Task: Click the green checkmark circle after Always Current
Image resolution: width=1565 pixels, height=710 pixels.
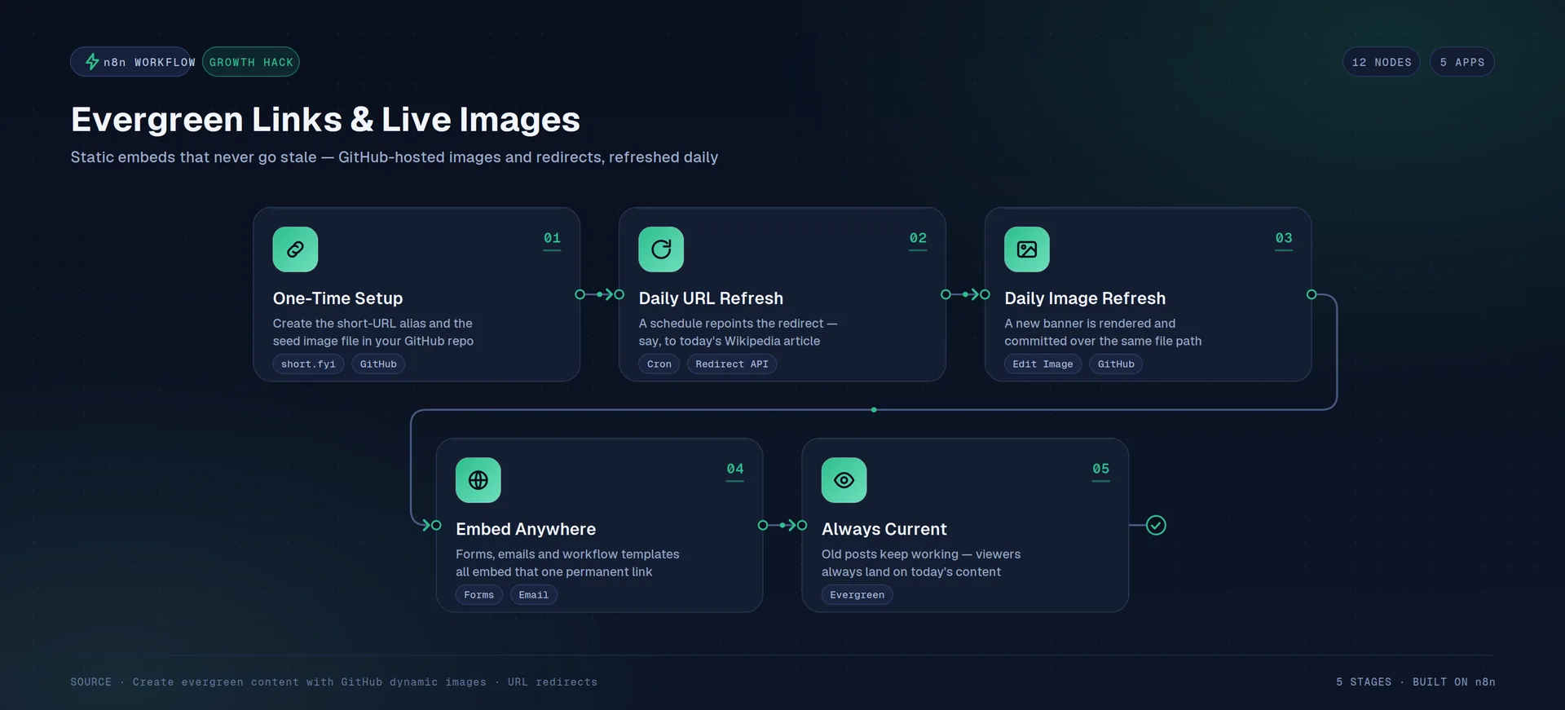Action: pos(1156,525)
